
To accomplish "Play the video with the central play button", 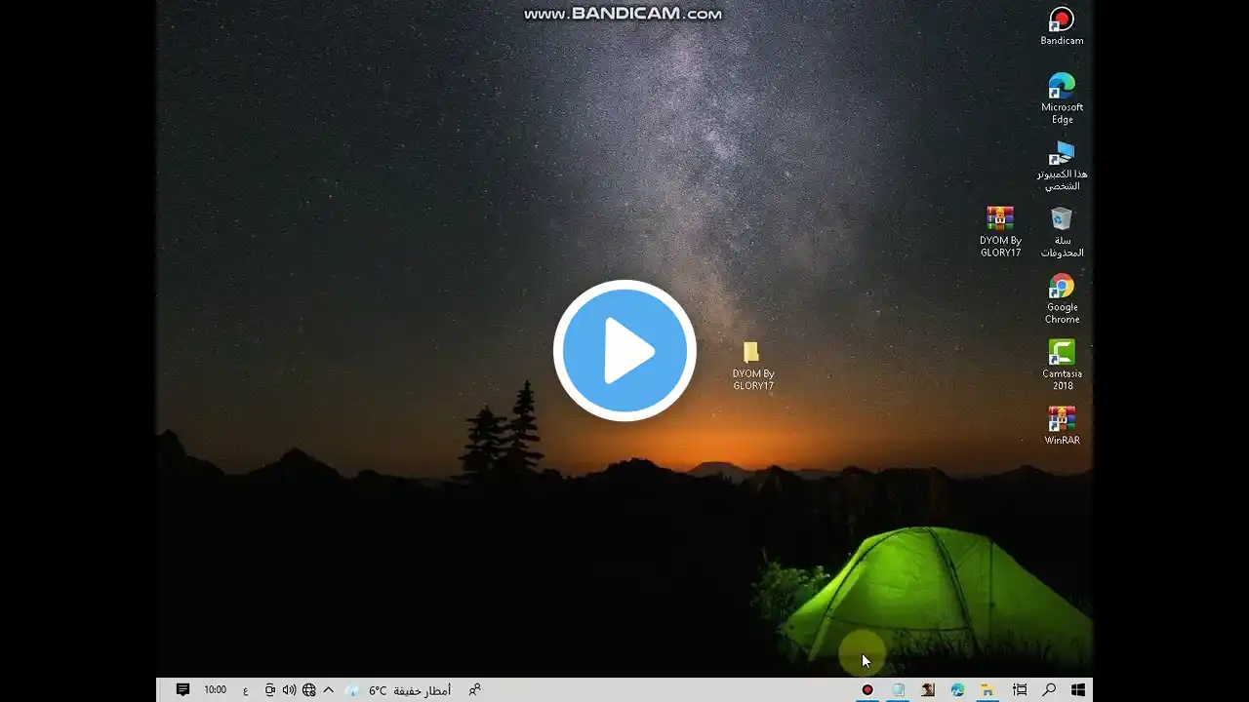I will pyautogui.click(x=624, y=351).
